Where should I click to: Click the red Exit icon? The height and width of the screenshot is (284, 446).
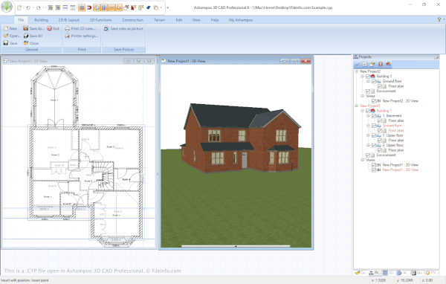pos(50,28)
